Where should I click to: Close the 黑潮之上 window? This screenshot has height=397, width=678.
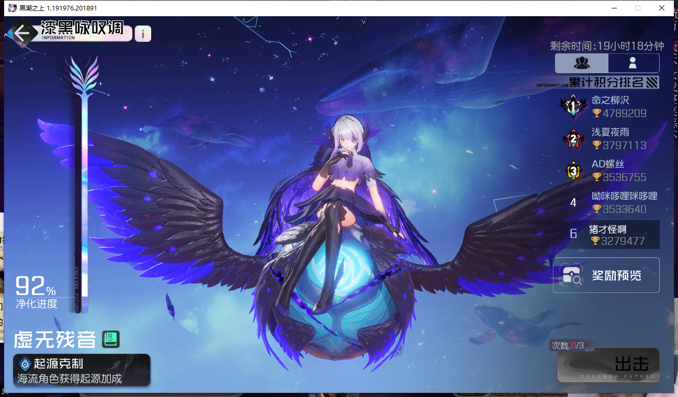click(x=662, y=8)
